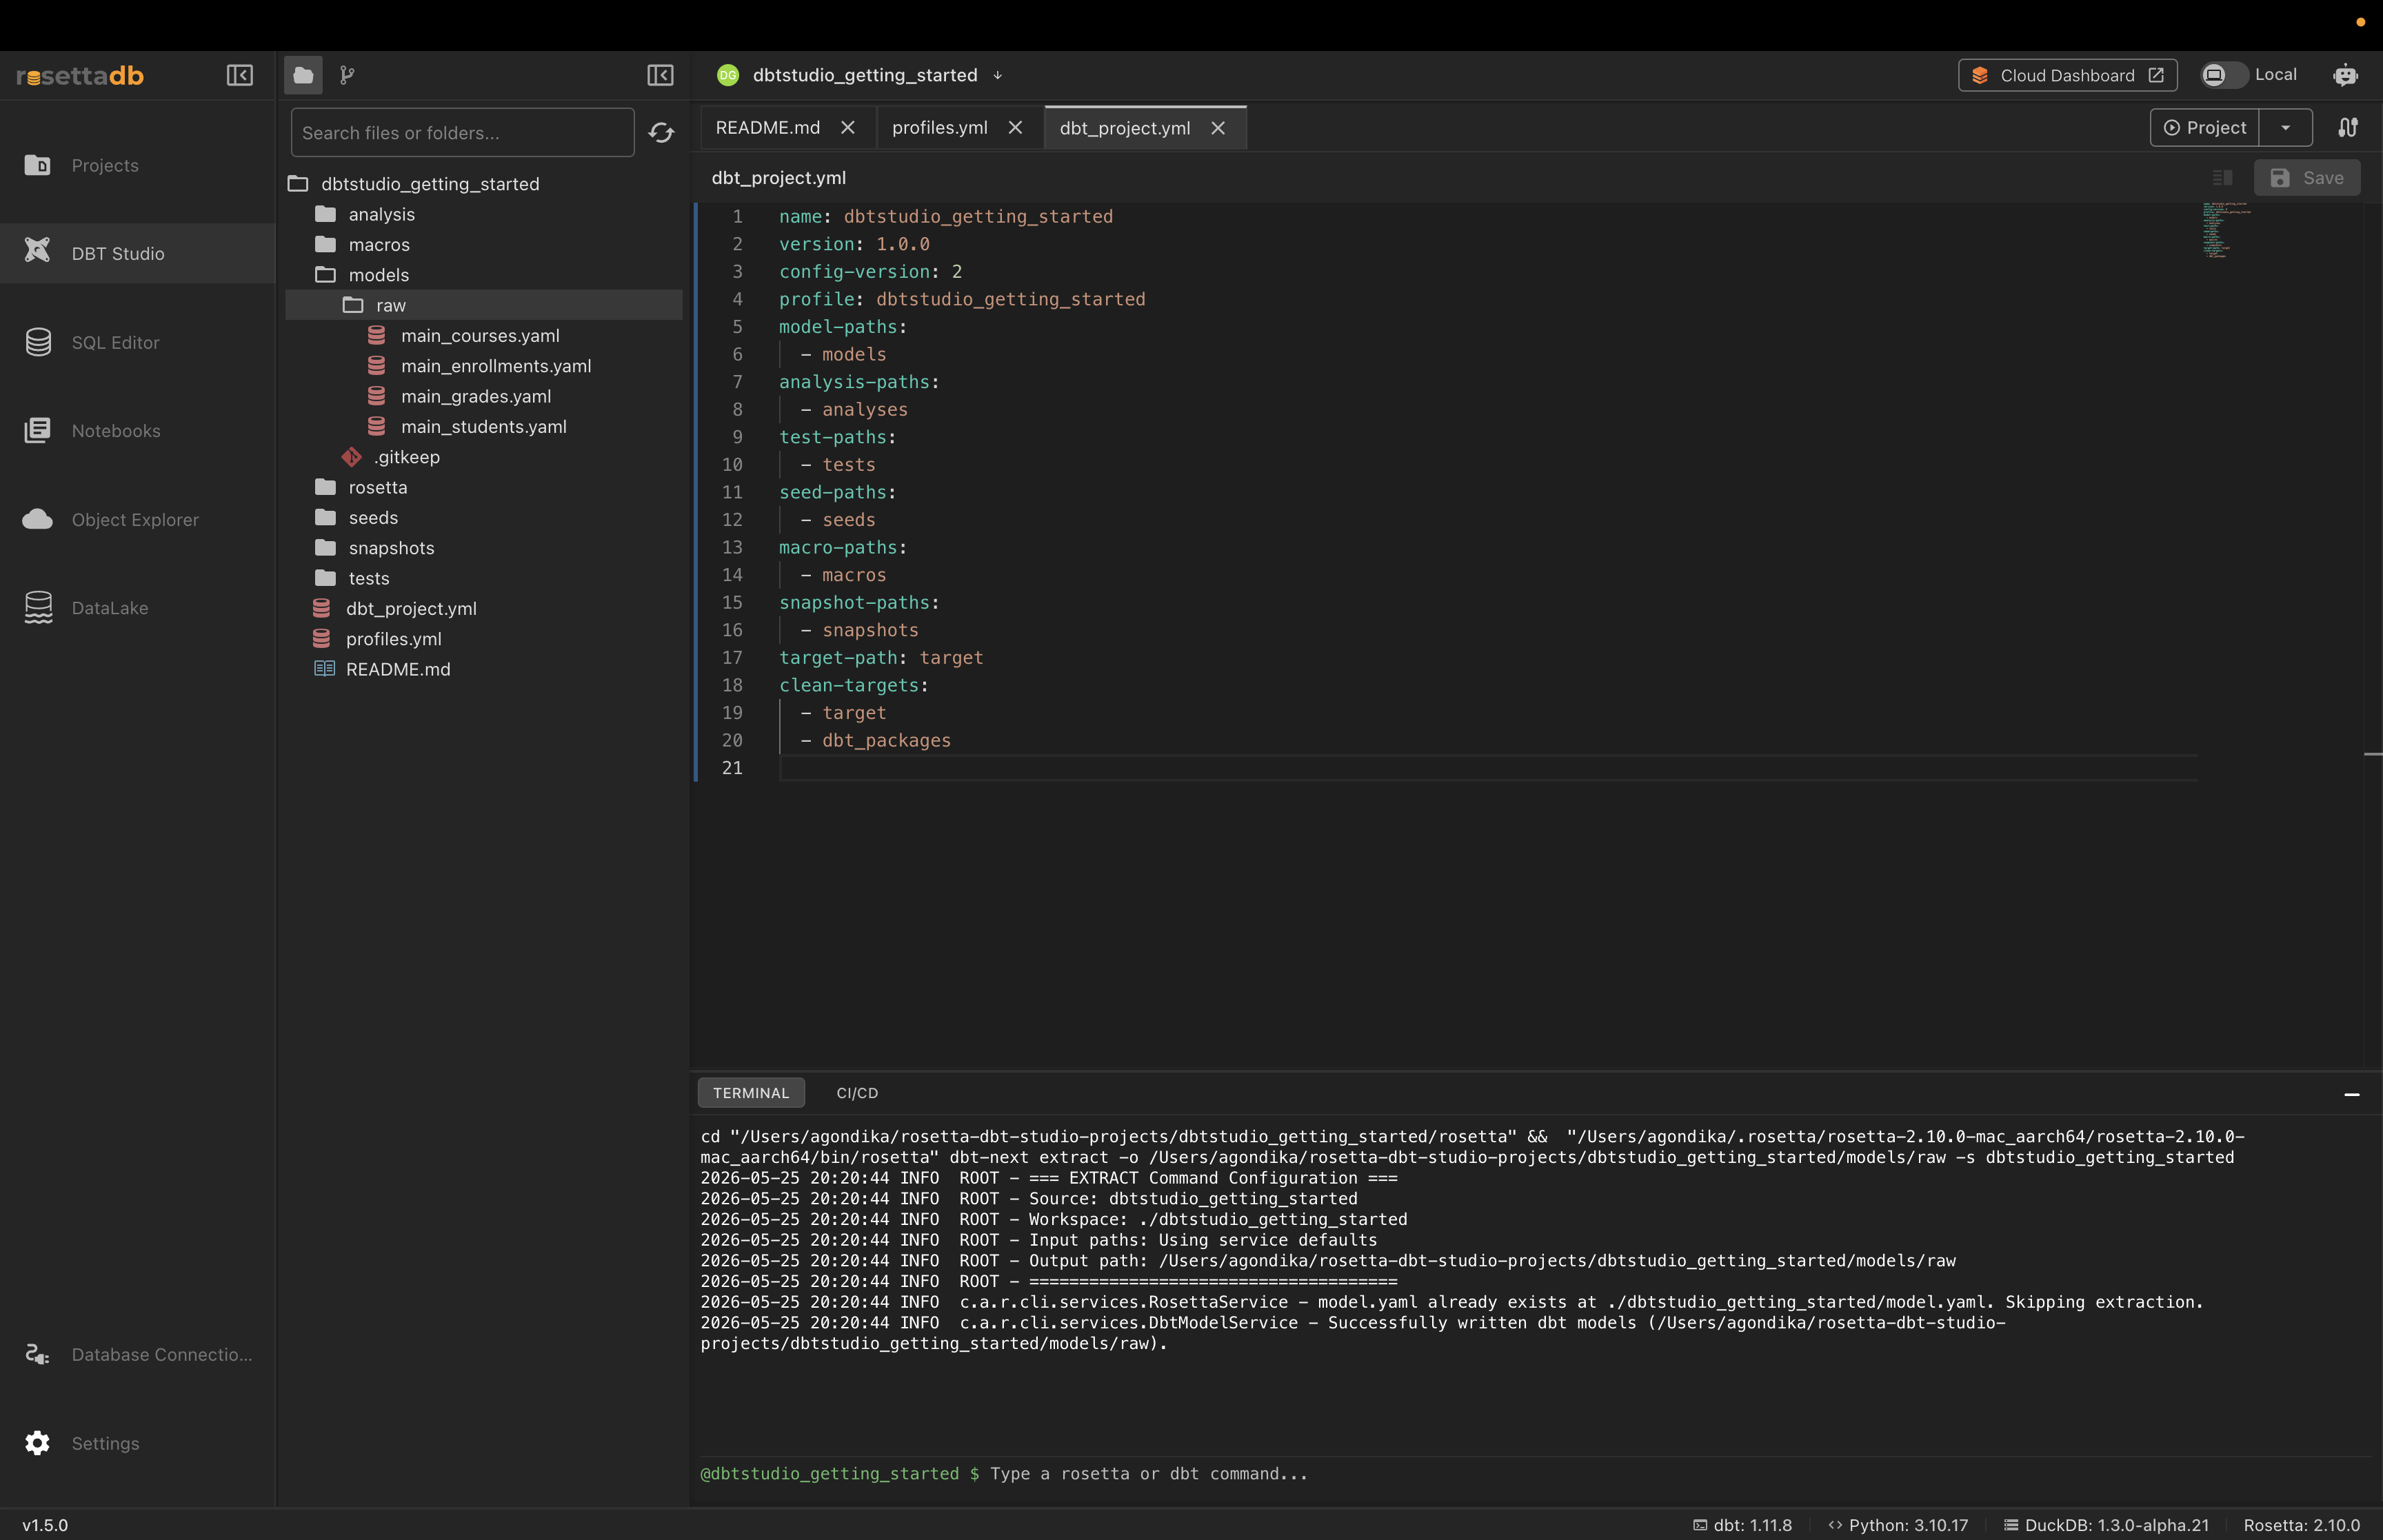Expand the rosetta folder

[x=484, y=487]
